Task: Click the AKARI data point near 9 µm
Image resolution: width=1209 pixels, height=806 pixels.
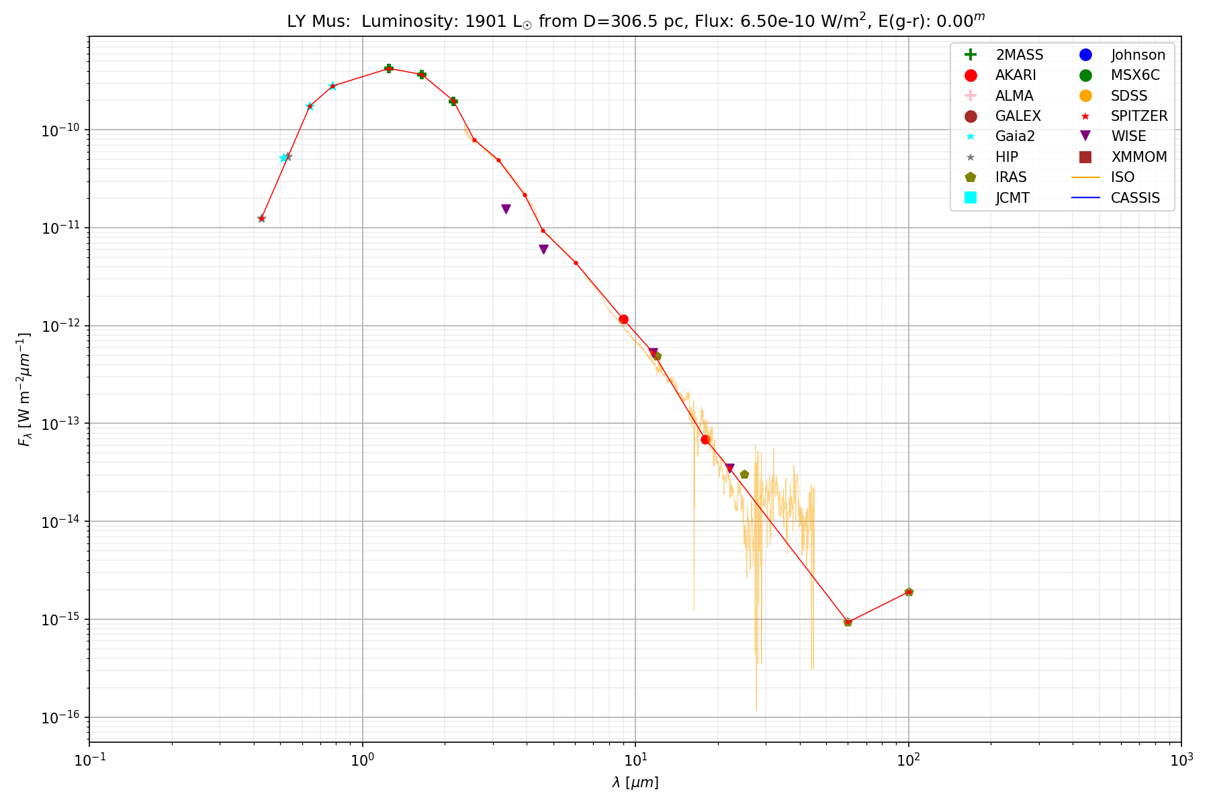Action: coord(623,319)
